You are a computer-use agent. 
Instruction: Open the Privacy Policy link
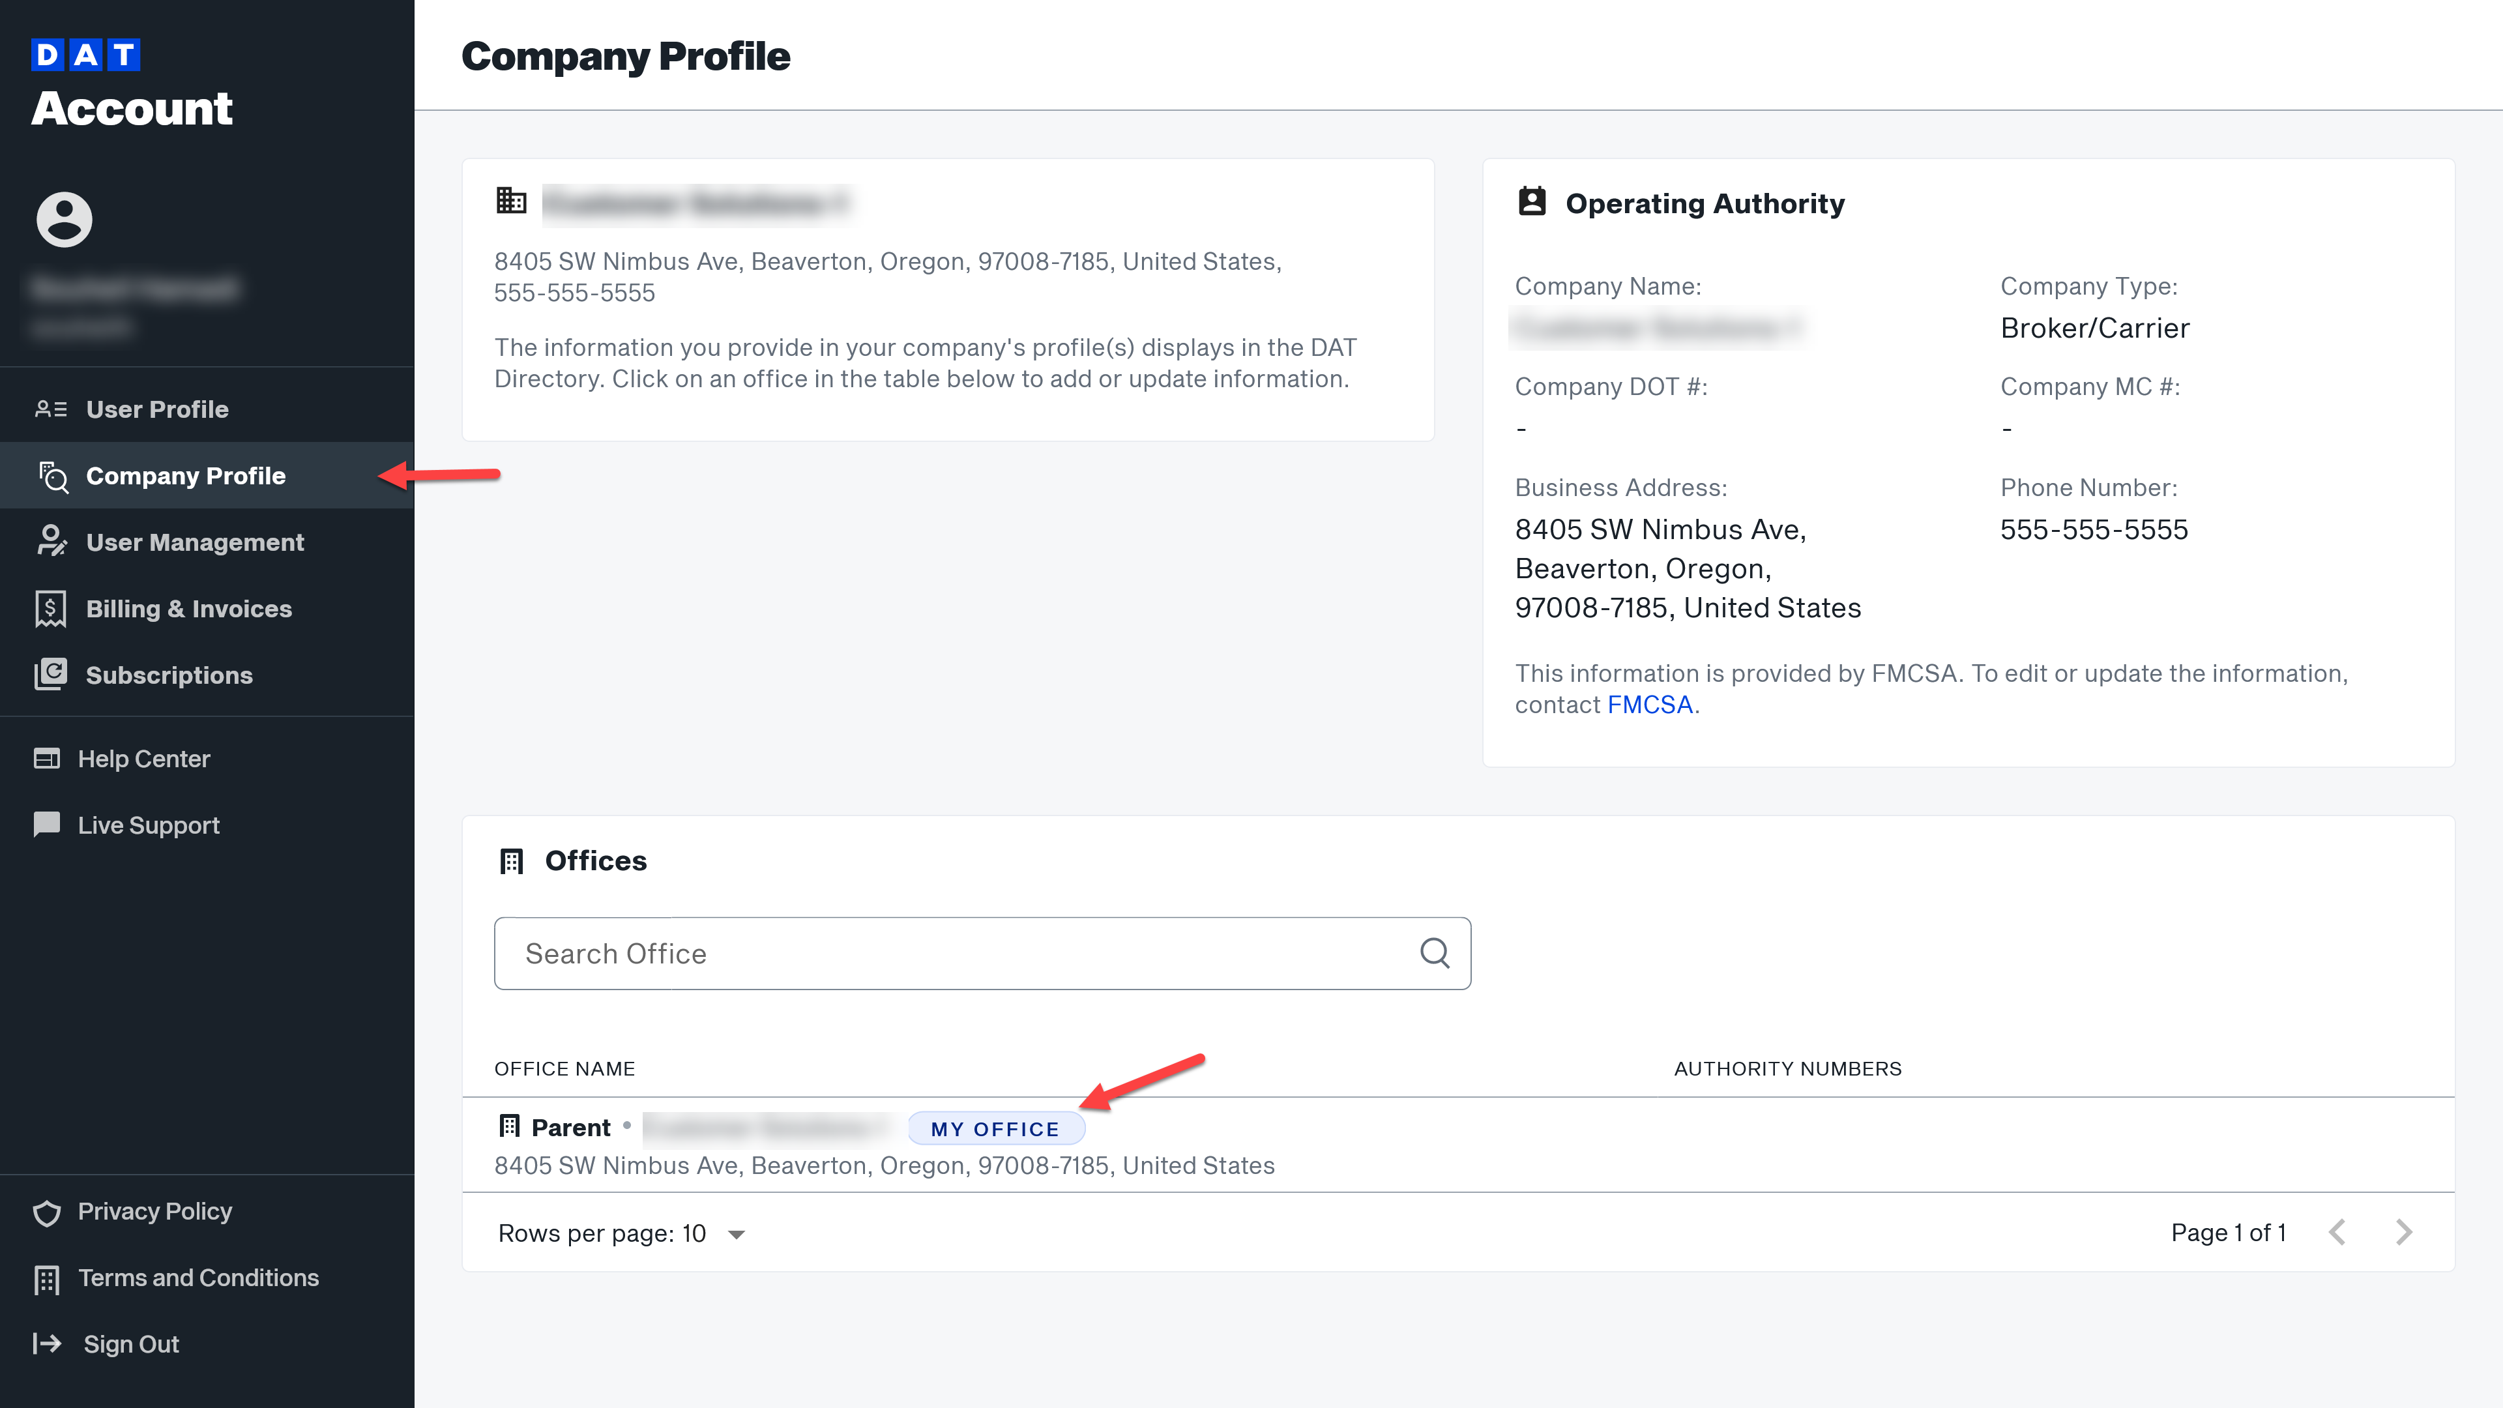[154, 1212]
